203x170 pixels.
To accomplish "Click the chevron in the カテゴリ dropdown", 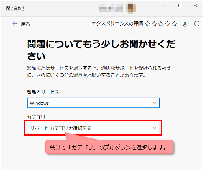I will pos(155,128).
